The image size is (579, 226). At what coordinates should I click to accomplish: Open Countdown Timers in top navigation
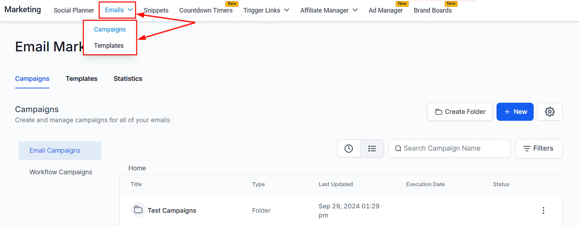tap(206, 10)
